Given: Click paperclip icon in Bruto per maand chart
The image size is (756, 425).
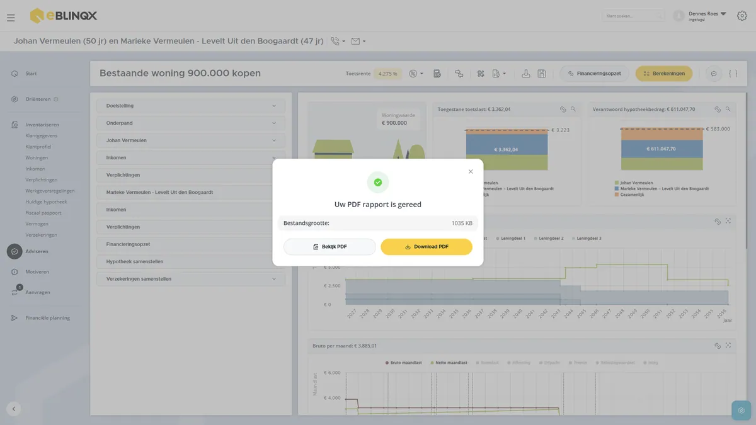Looking at the screenshot, I should [x=718, y=346].
